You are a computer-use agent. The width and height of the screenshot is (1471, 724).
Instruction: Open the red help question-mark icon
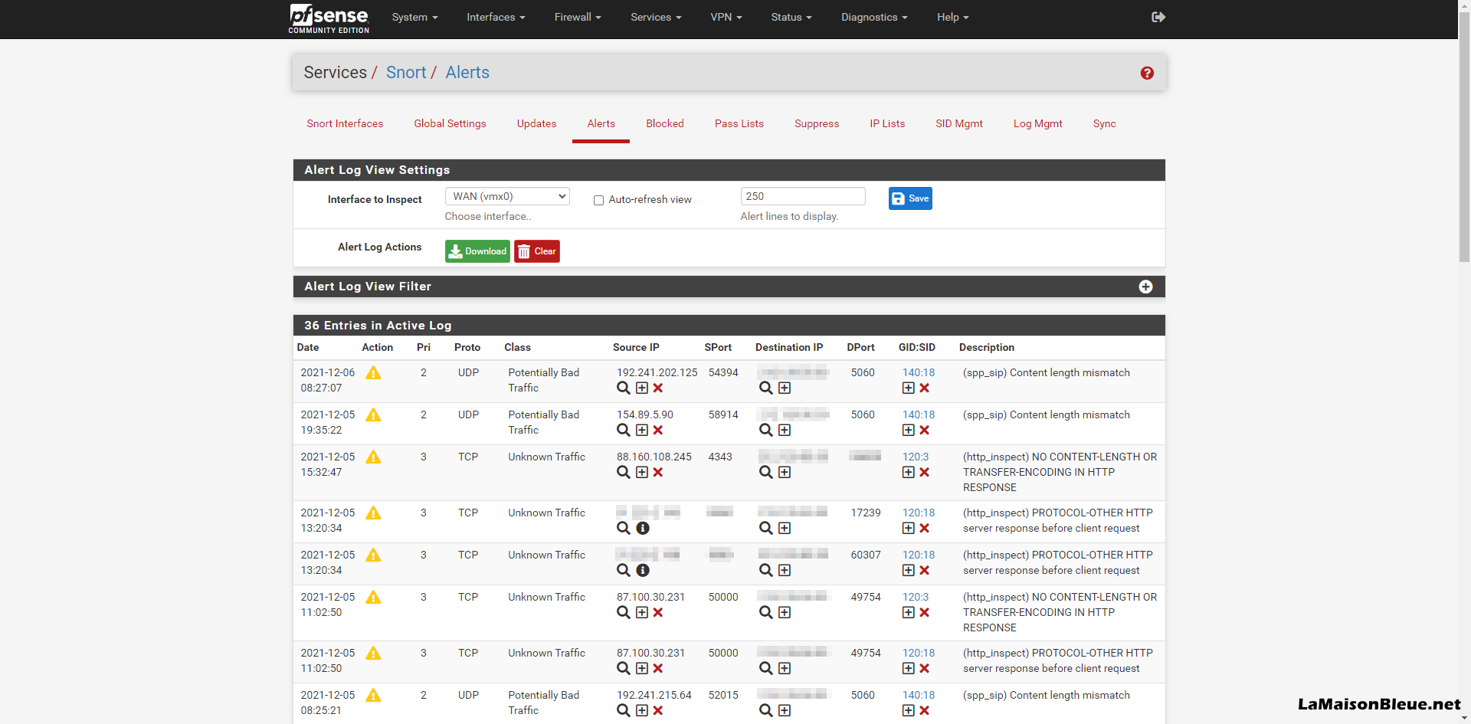pyautogui.click(x=1147, y=73)
